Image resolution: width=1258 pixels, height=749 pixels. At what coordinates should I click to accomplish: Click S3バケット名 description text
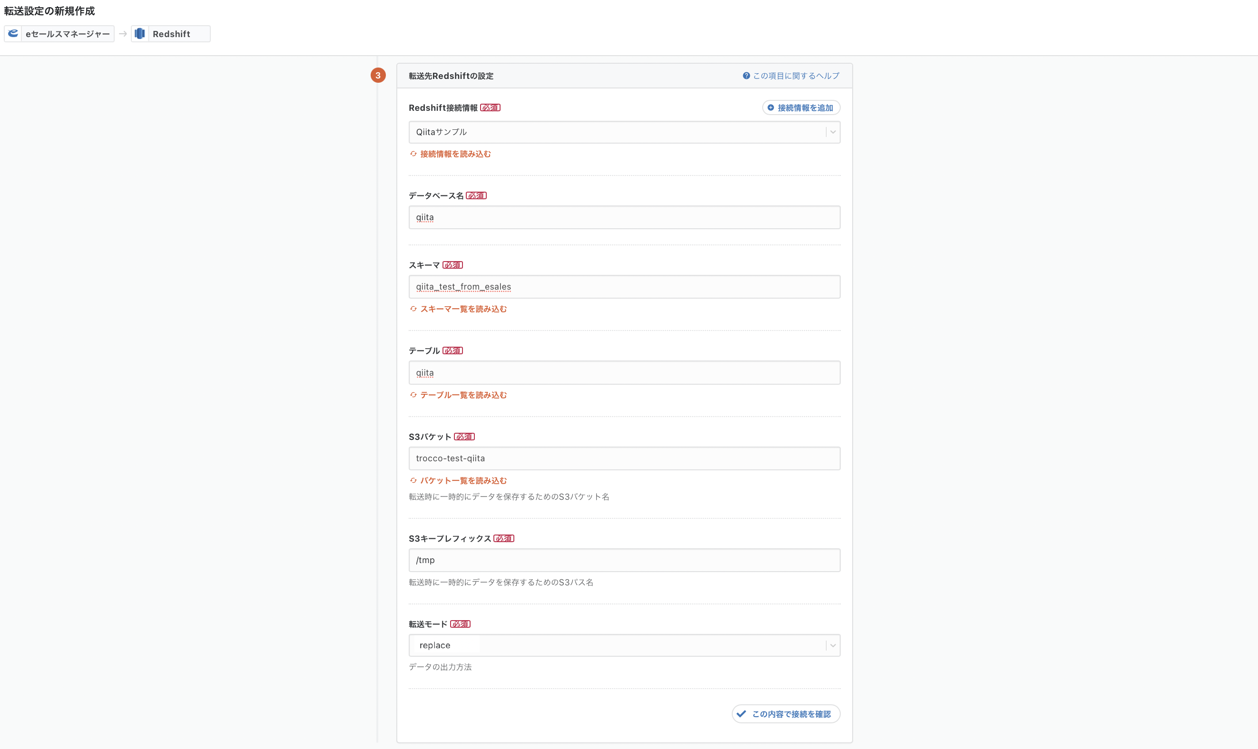(x=509, y=496)
